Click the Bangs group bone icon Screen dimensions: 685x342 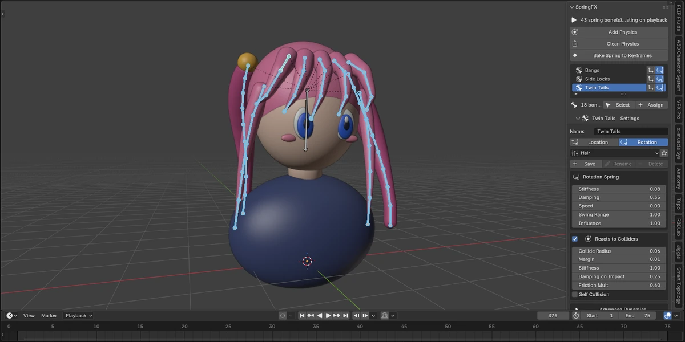(x=579, y=70)
